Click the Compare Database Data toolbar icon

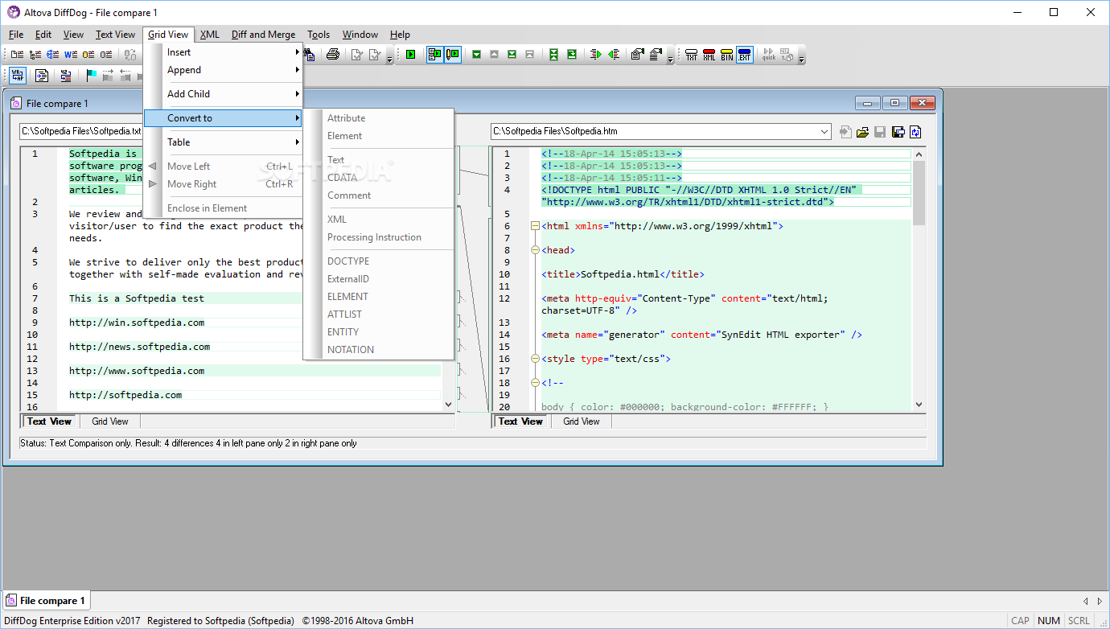[88, 55]
